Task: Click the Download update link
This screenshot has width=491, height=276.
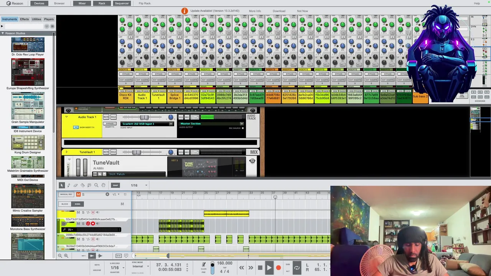Action: click(279, 11)
